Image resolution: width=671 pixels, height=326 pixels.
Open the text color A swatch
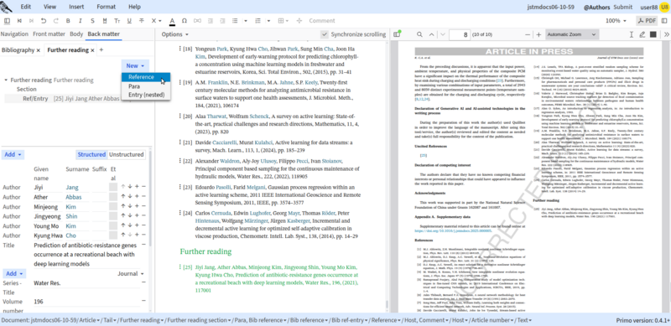pyautogui.click(x=172, y=21)
